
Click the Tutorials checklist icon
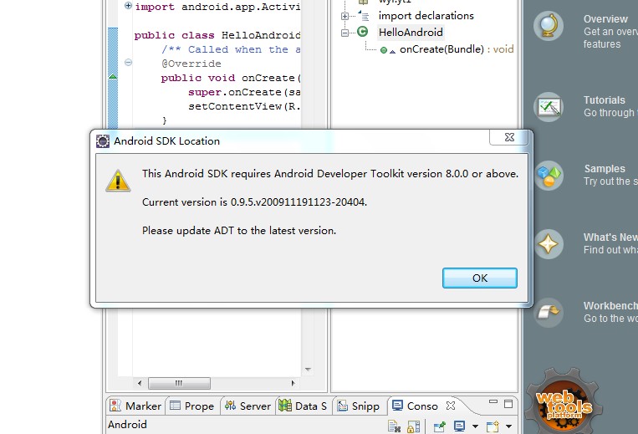coord(549,107)
